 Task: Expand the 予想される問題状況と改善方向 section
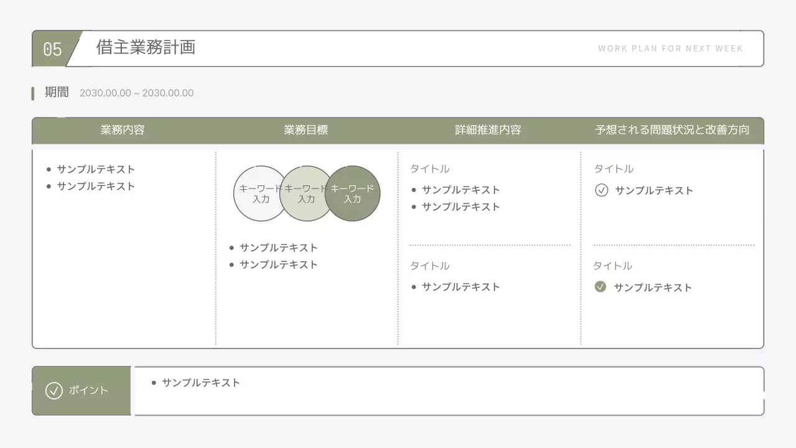click(672, 130)
